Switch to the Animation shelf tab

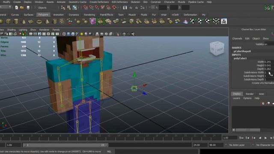[x=59, y=15]
